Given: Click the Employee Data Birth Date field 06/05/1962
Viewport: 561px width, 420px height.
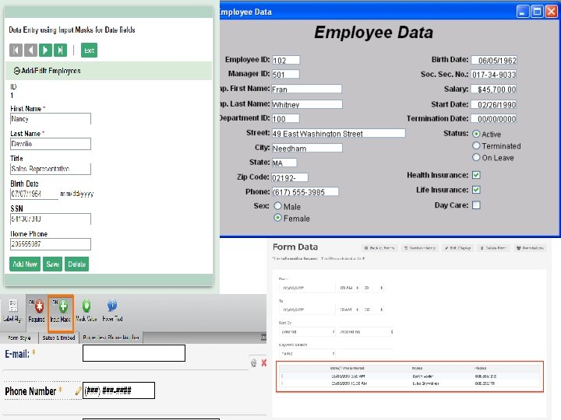Looking at the screenshot, I should pos(494,60).
